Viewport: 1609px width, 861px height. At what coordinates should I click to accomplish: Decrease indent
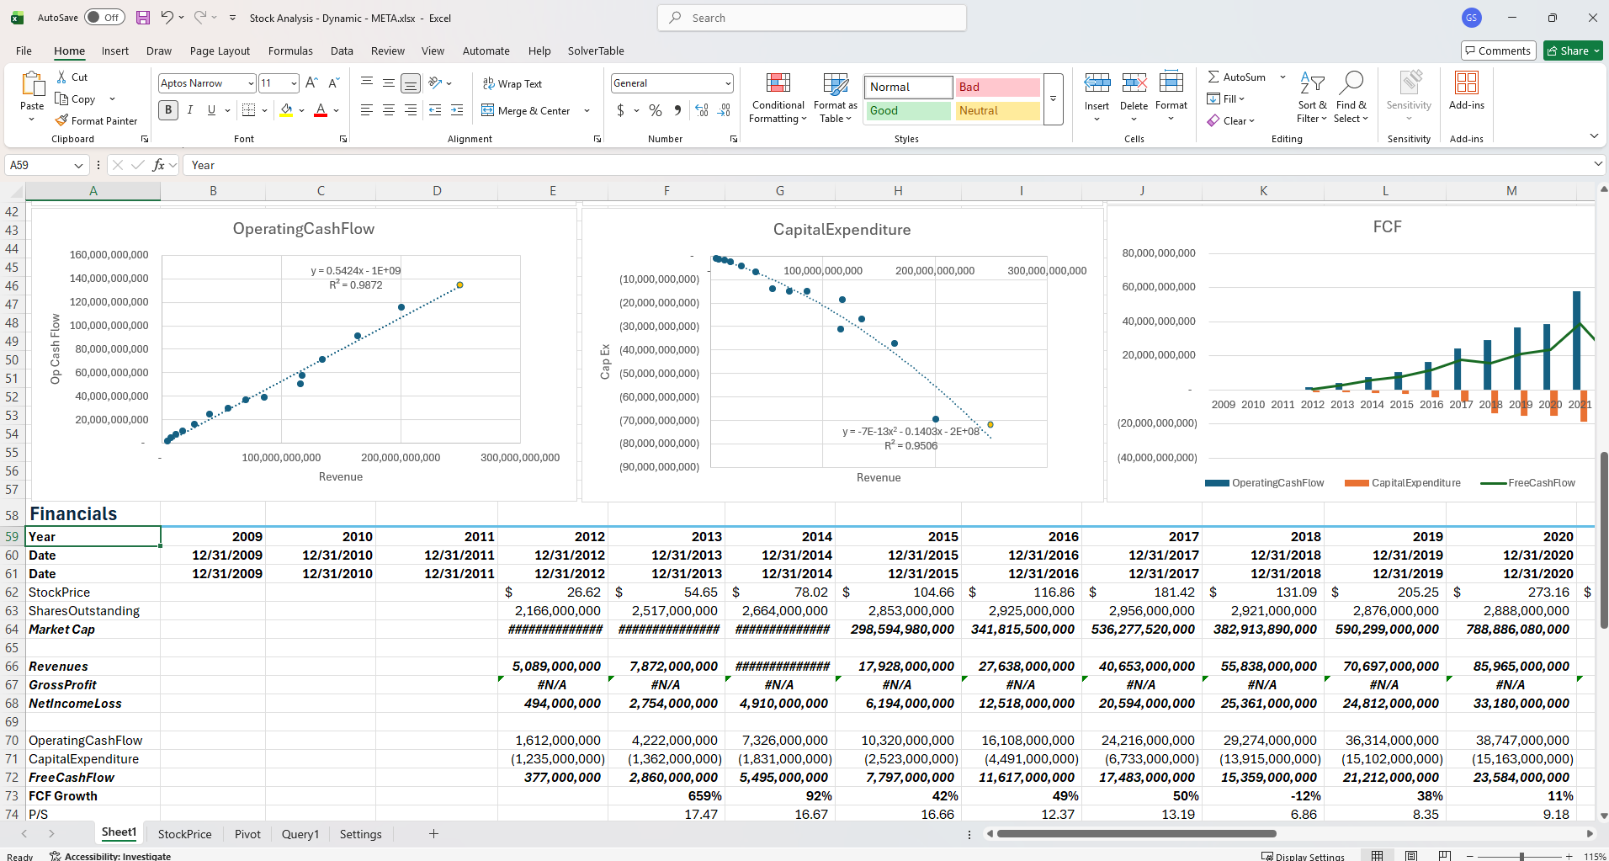pos(435,110)
